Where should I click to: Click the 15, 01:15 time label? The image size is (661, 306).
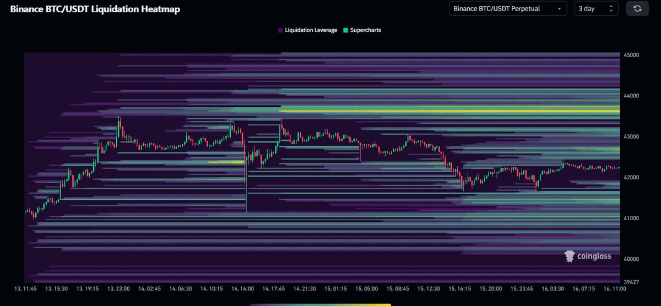tap(337, 288)
